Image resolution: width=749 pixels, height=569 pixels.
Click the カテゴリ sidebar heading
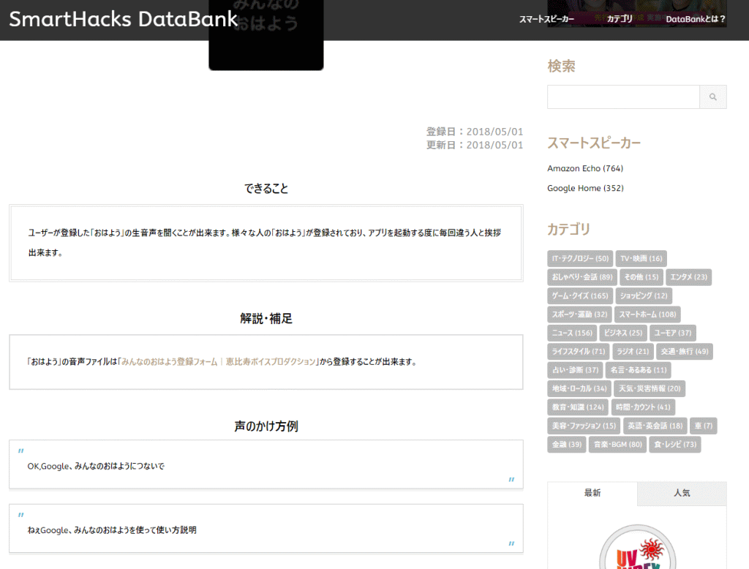pyautogui.click(x=568, y=230)
